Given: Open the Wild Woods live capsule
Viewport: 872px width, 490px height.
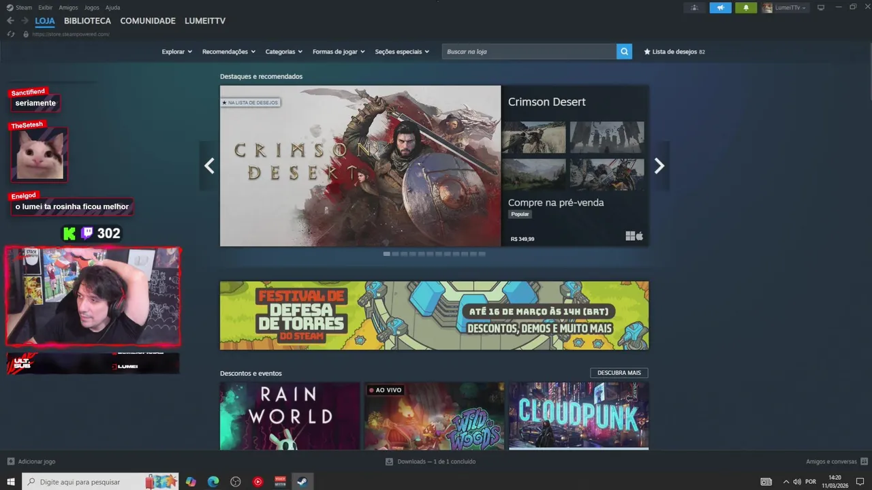Looking at the screenshot, I should [x=435, y=416].
